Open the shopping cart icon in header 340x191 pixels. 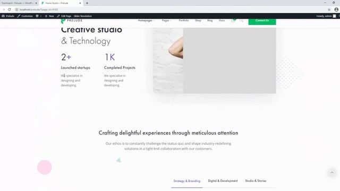[233, 20]
